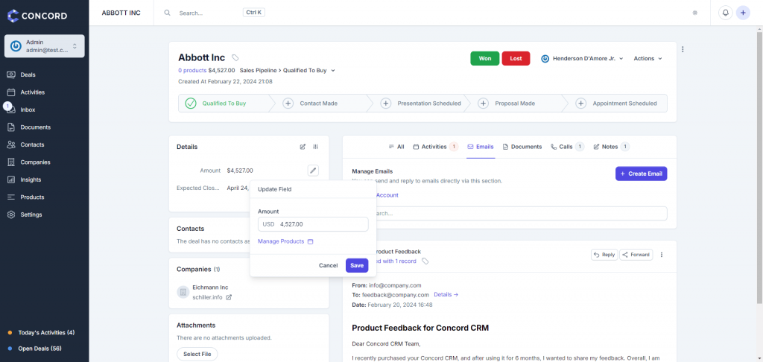Open the Henderson D'Amore Jr. owner dropdown
Viewport: 763px width, 362px height.
click(x=583, y=58)
